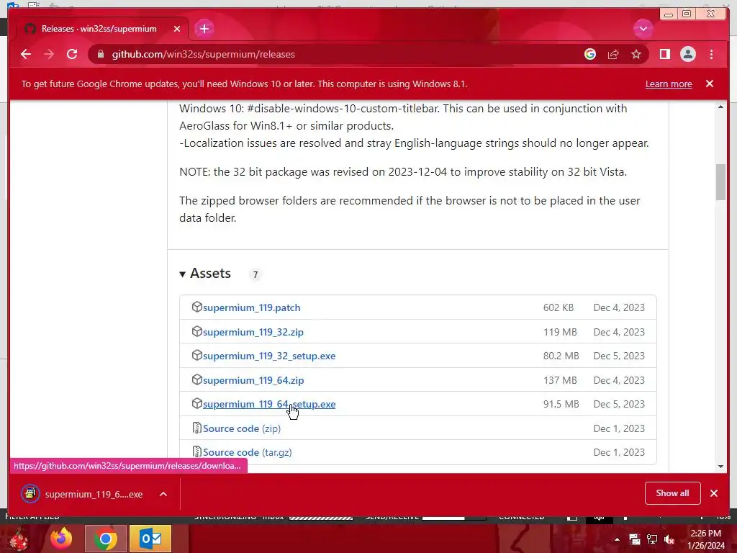Click zip file icon beside Source code (zip)
737x553 pixels.
point(197,428)
